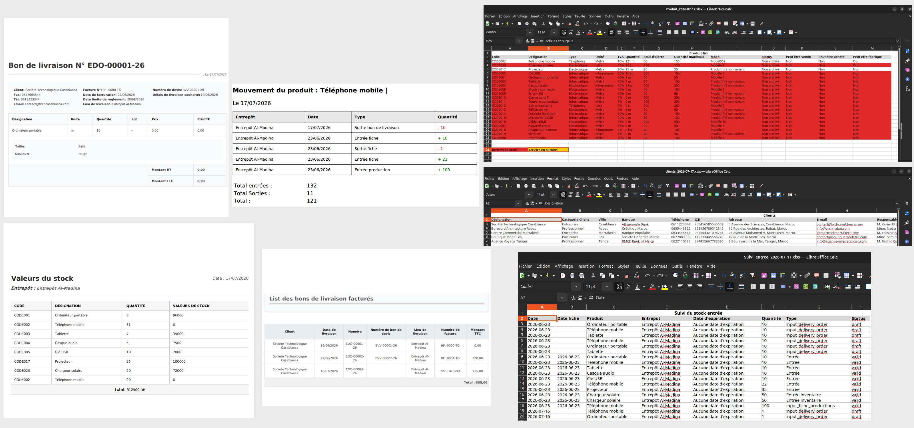Click Print icon in Suivi_entree window
The height and width of the screenshot is (428, 914).
(572, 275)
